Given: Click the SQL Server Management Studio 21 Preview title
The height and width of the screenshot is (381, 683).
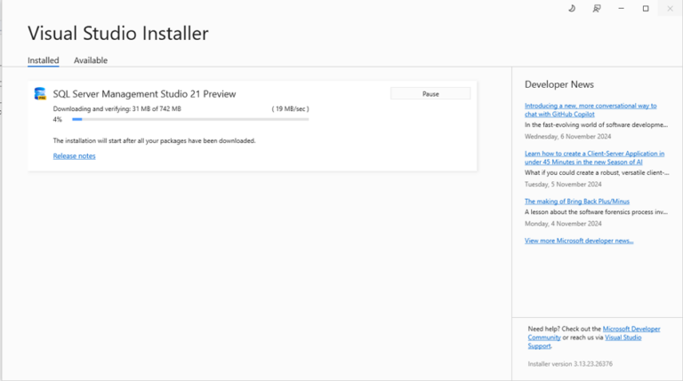Looking at the screenshot, I should coord(144,93).
